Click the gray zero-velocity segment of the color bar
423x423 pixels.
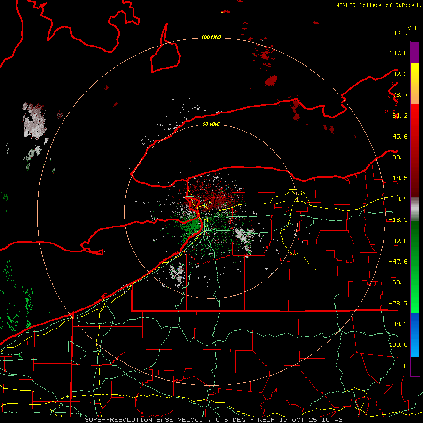click(415, 209)
